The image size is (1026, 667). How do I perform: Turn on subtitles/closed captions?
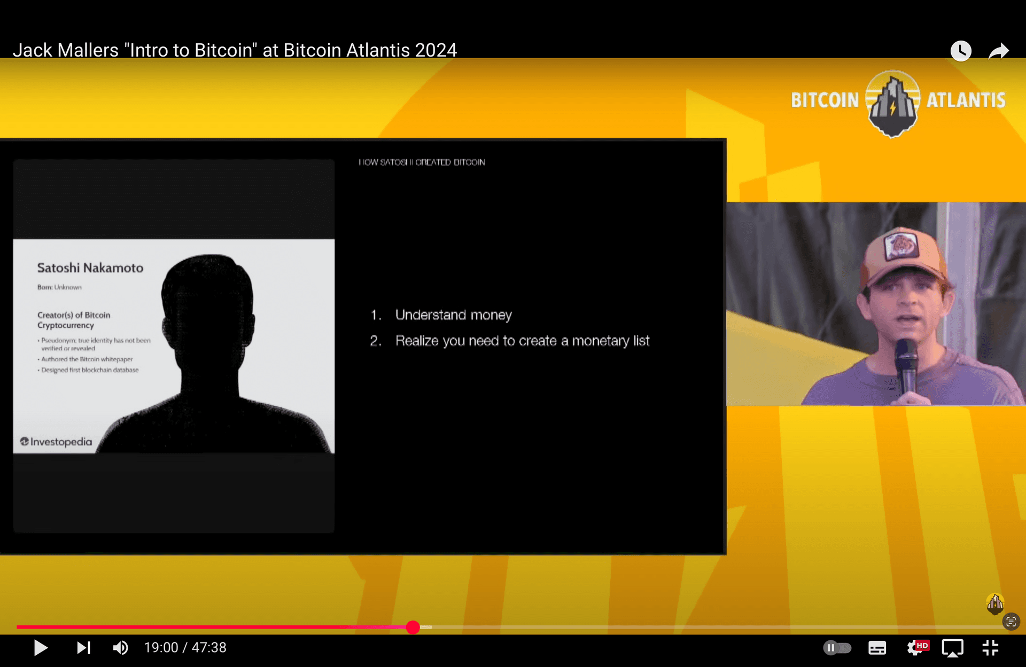[x=877, y=648]
